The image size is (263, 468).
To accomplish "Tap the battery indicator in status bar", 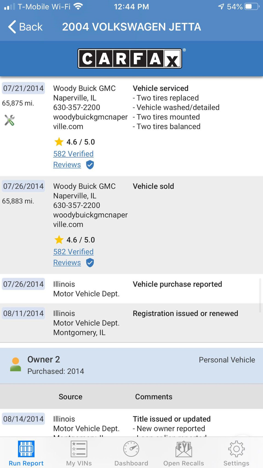I will (x=252, y=7).
